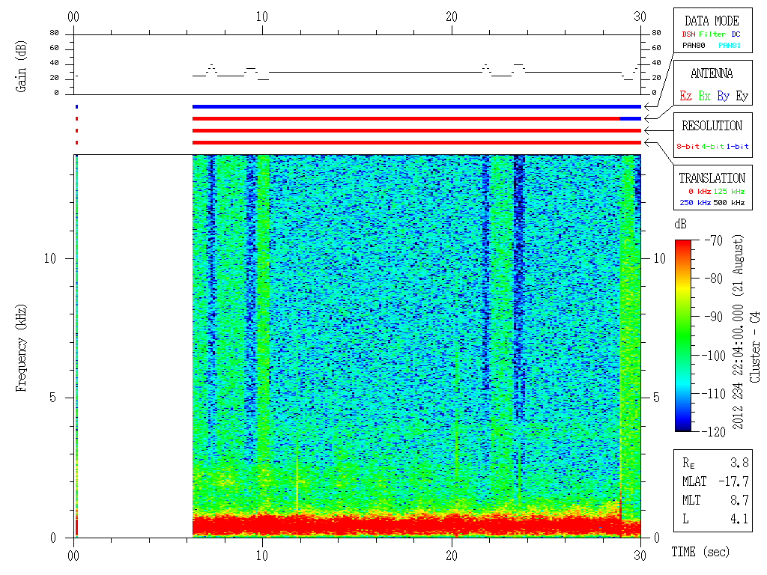767x575 pixels.
Task: Click the -100 colorbar tick label
Action: pyautogui.click(x=715, y=356)
